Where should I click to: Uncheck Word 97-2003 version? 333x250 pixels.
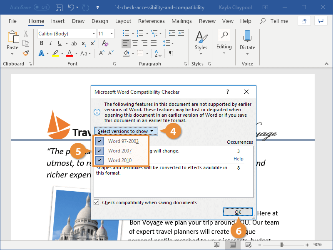pyautogui.click(x=99, y=141)
